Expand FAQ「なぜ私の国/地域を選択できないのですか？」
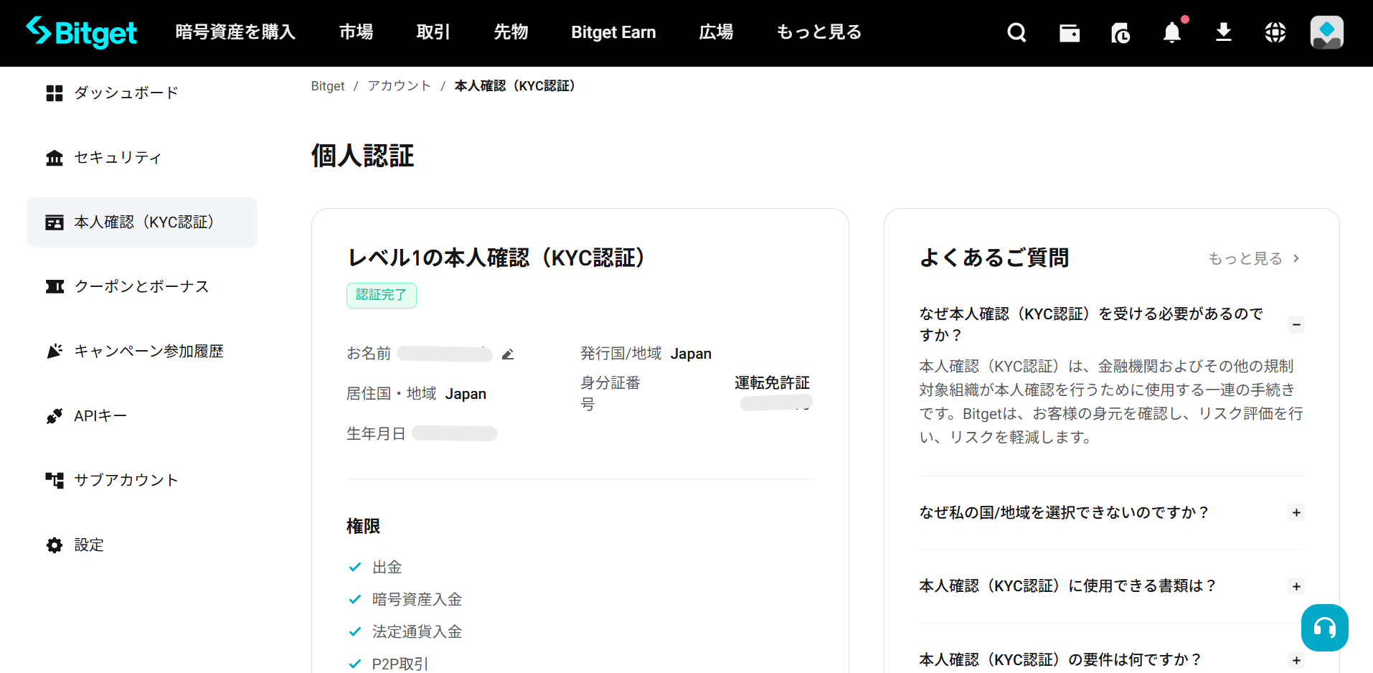The height and width of the screenshot is (673, 1373). tap(1296, 512)
